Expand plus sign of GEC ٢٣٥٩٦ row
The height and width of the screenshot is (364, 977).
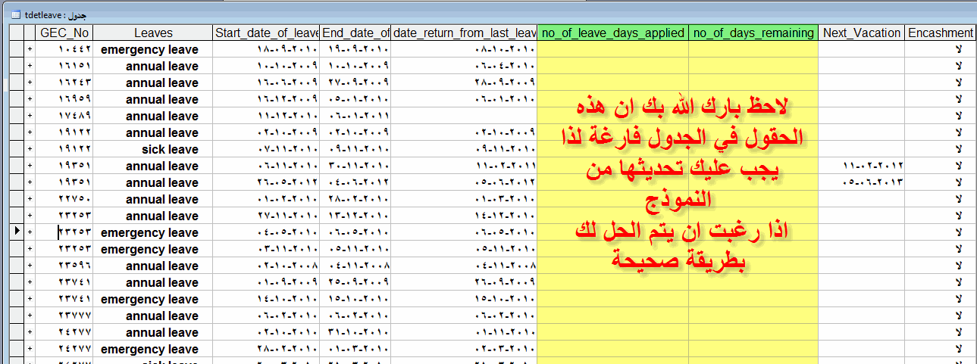click(x=30, y=266)
